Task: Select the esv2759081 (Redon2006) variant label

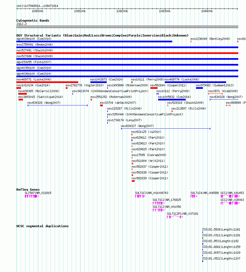Action: tap(35, 45)
